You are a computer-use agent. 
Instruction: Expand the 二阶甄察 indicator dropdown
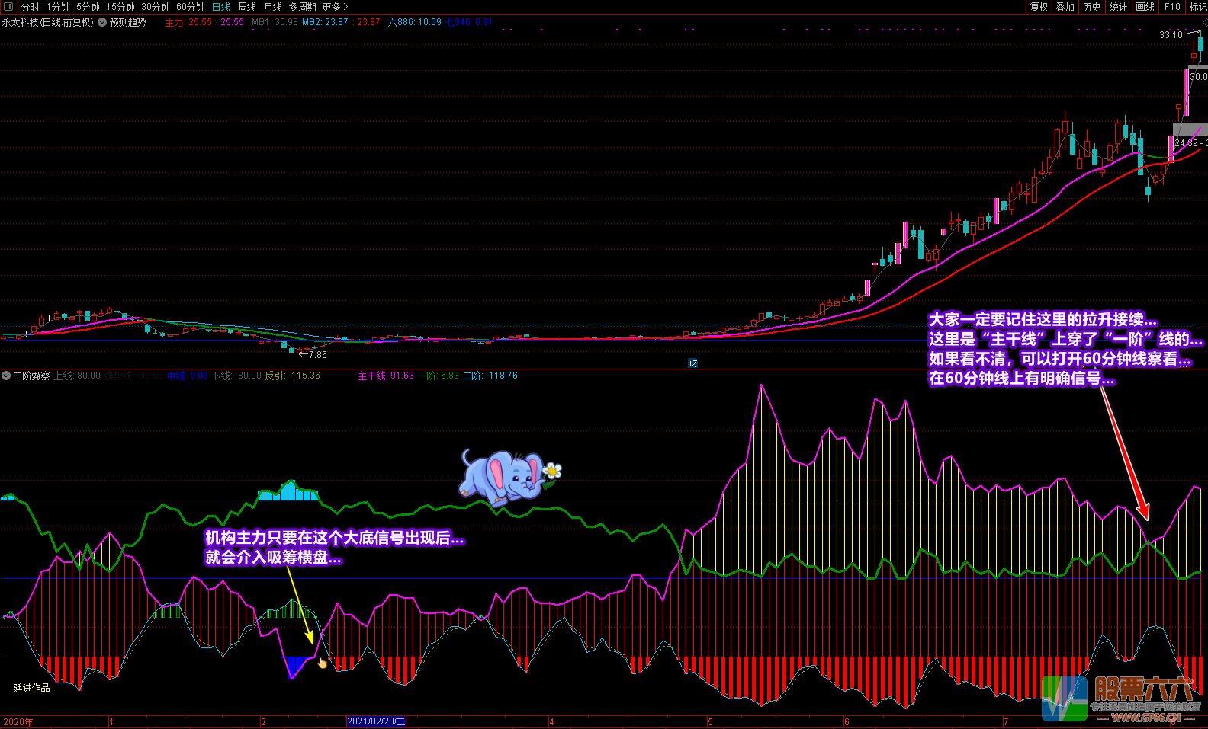[6, 376]
